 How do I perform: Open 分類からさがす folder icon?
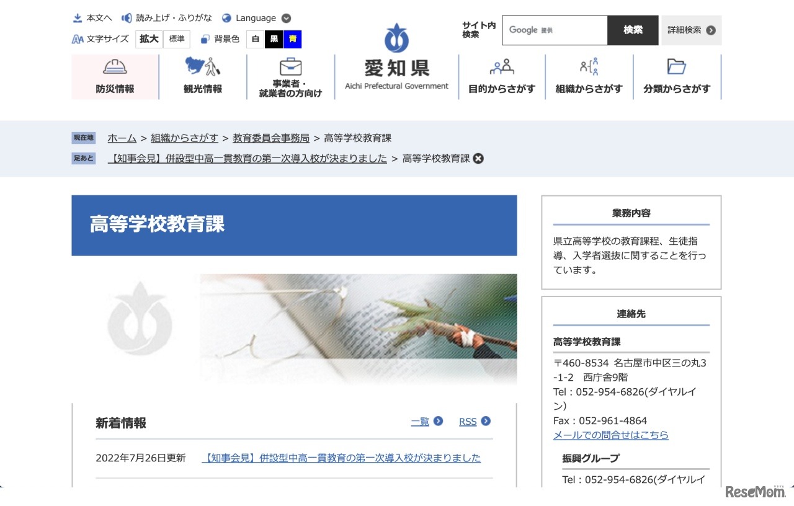pyautogui.click(x=676, y=66)
